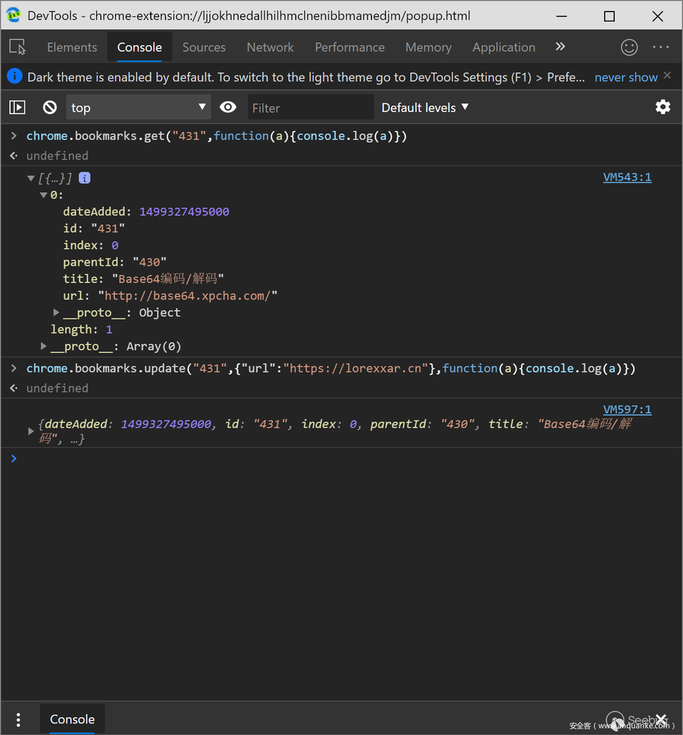
Task: Open console settings gear icon
Action: (x=663, y=108)
